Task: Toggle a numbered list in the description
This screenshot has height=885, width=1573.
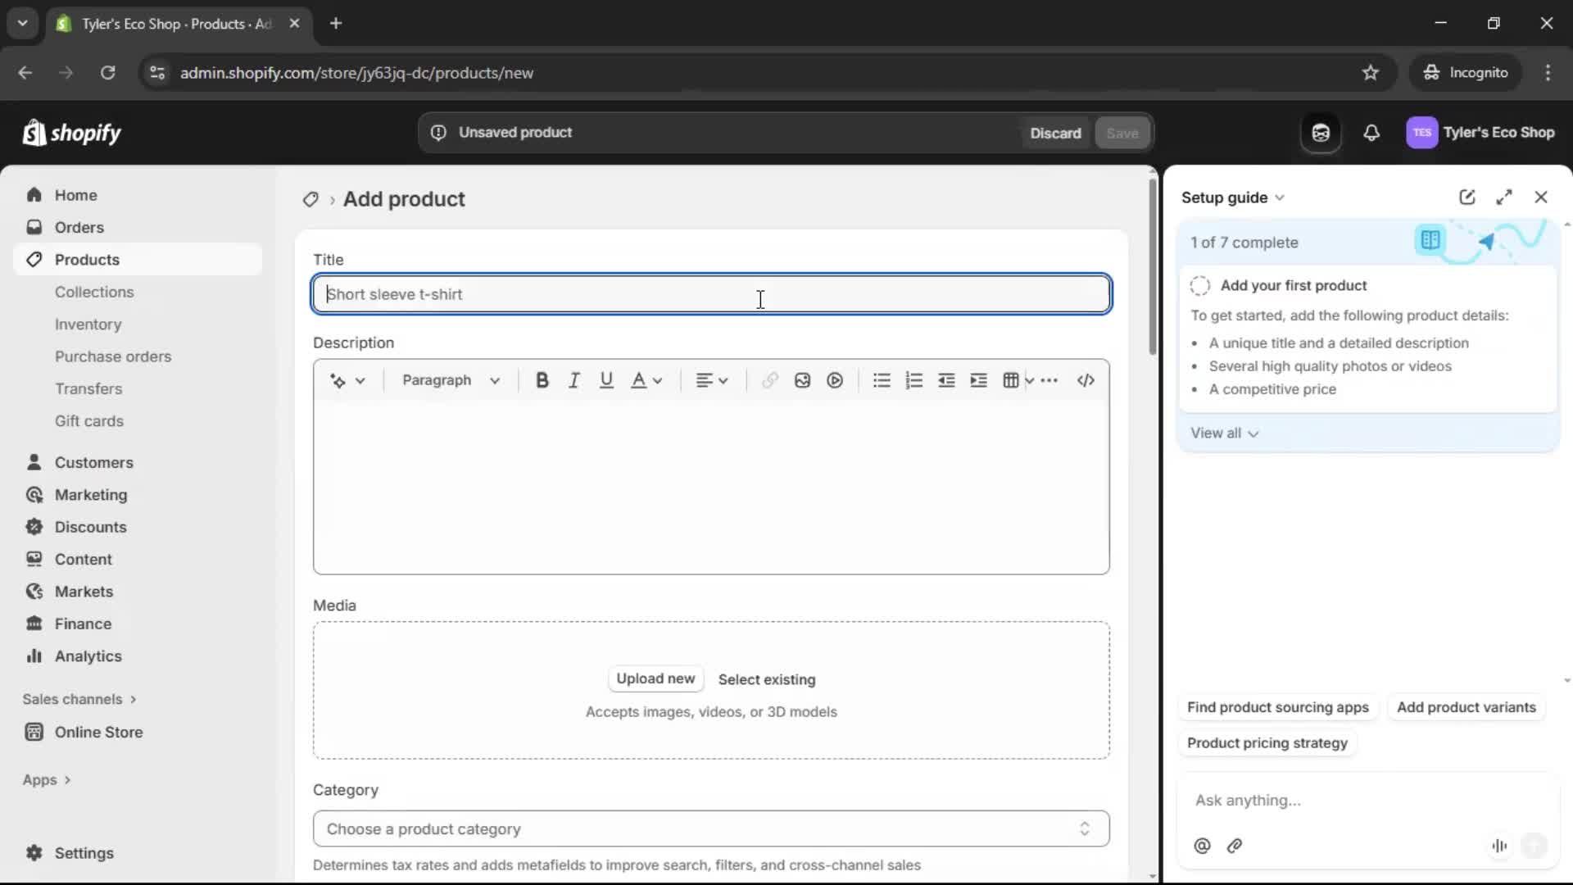Action: point(913,380)
